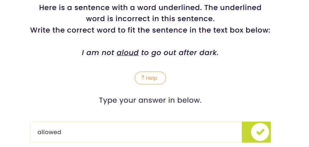The width and height of the screenshot is (309, 147).
Task: Click the question mark icon beside Help
Action: [143, 78]
